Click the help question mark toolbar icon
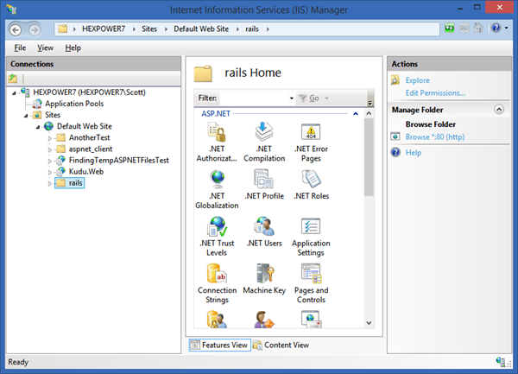Screen dimensions: 518x374 [x=496, y=29]
